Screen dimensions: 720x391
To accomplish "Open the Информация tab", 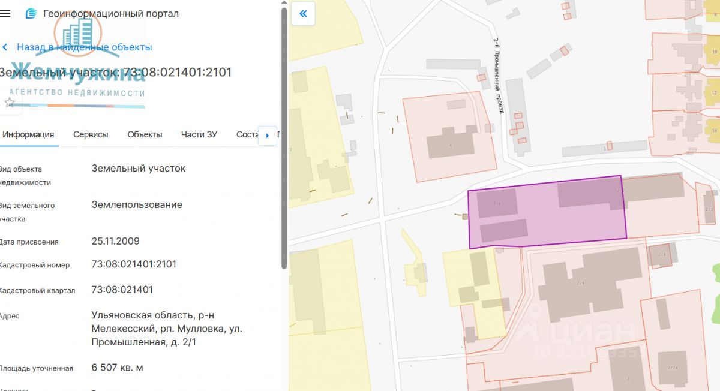I will click(28, 134).
